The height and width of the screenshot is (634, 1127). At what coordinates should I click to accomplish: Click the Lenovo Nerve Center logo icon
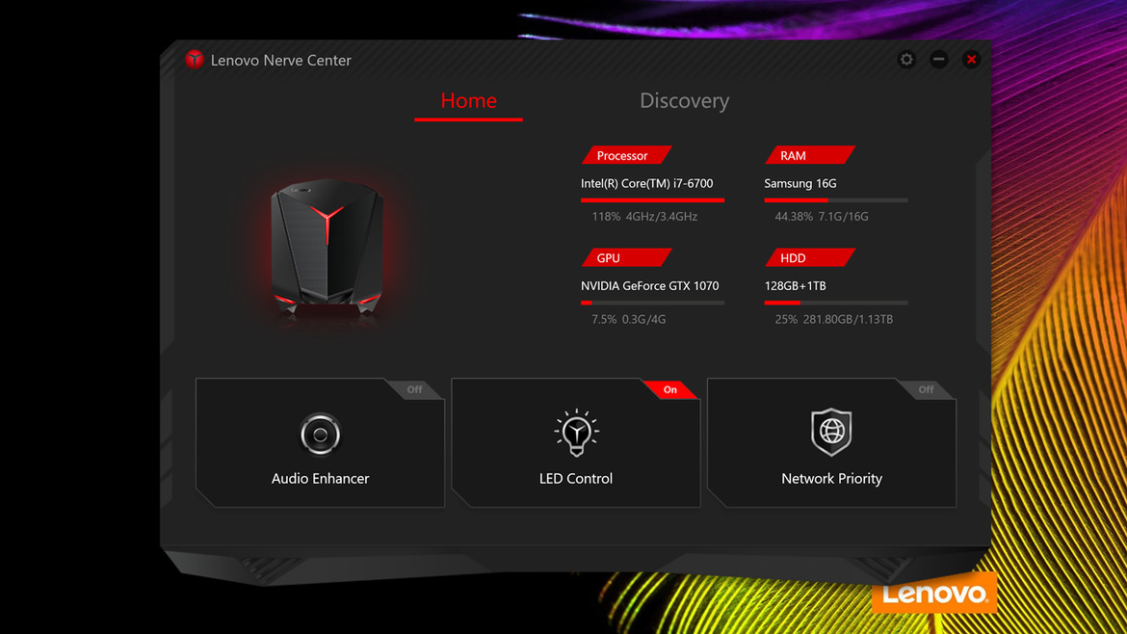(x=194, y=60)
